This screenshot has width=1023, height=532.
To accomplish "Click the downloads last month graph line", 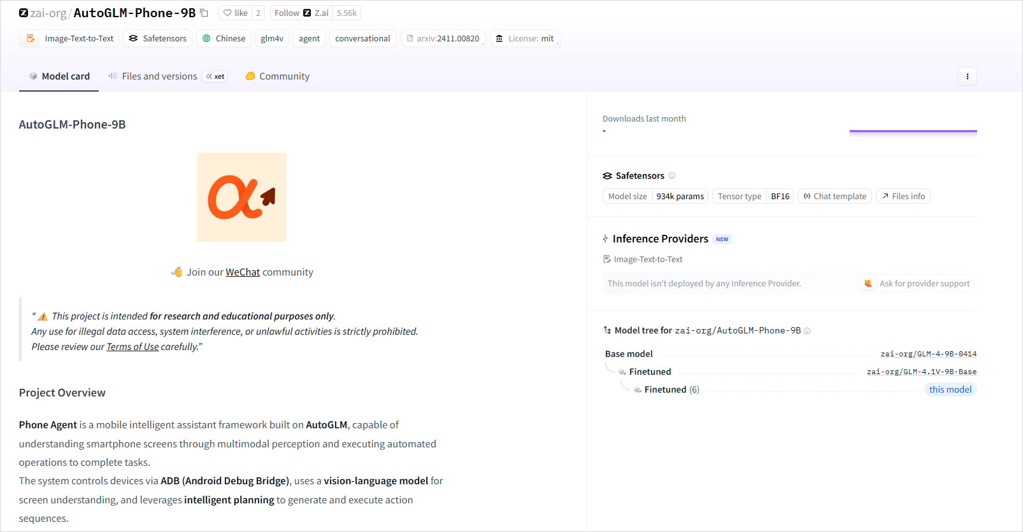I will [x=913, y=131].
